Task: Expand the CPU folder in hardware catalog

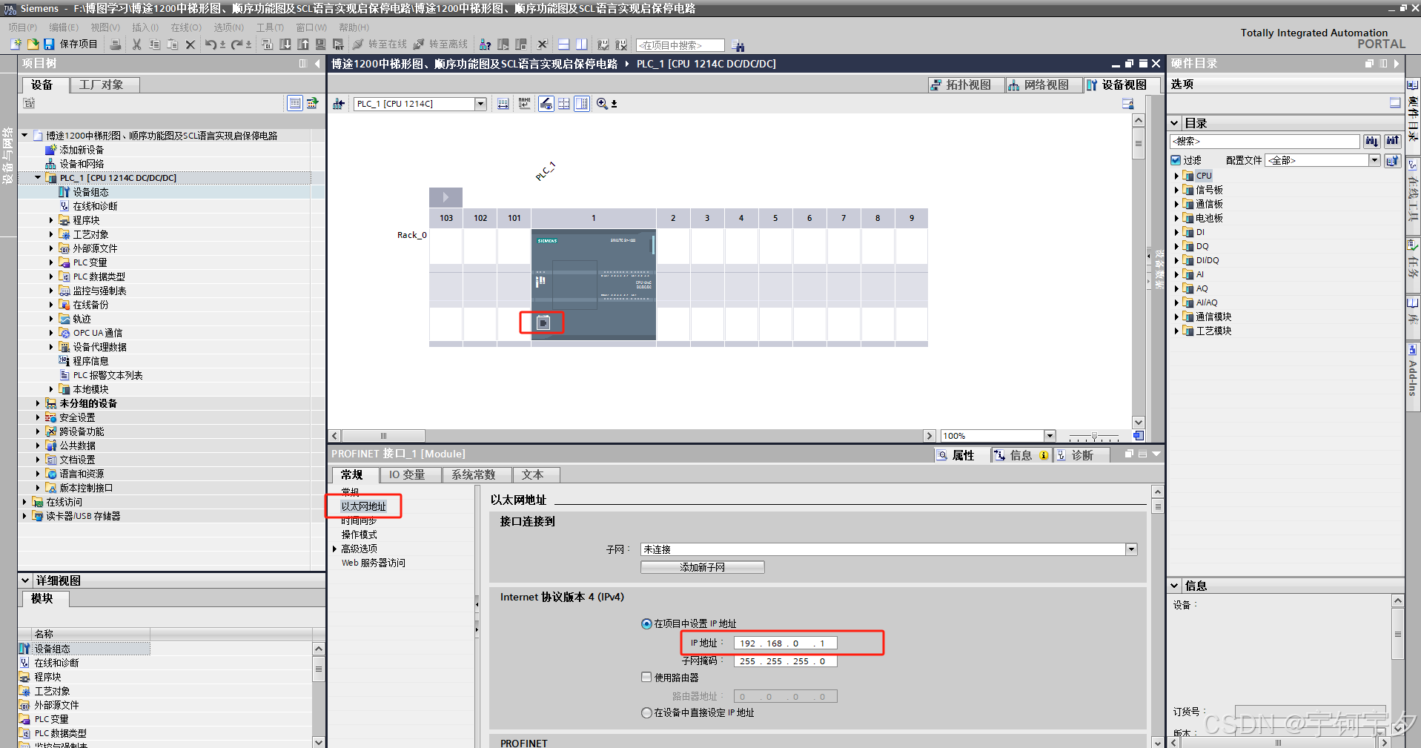Action: click(1176, 176)
